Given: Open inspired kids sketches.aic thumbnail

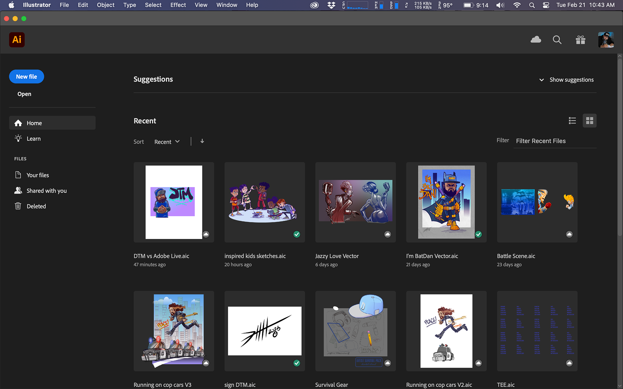Looking at the screenshot, I should (x=265, y=202).
